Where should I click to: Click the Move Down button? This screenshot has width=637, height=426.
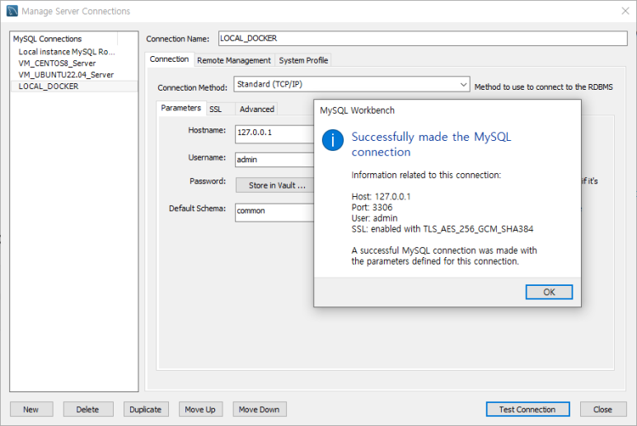click(x=260, y=410)
